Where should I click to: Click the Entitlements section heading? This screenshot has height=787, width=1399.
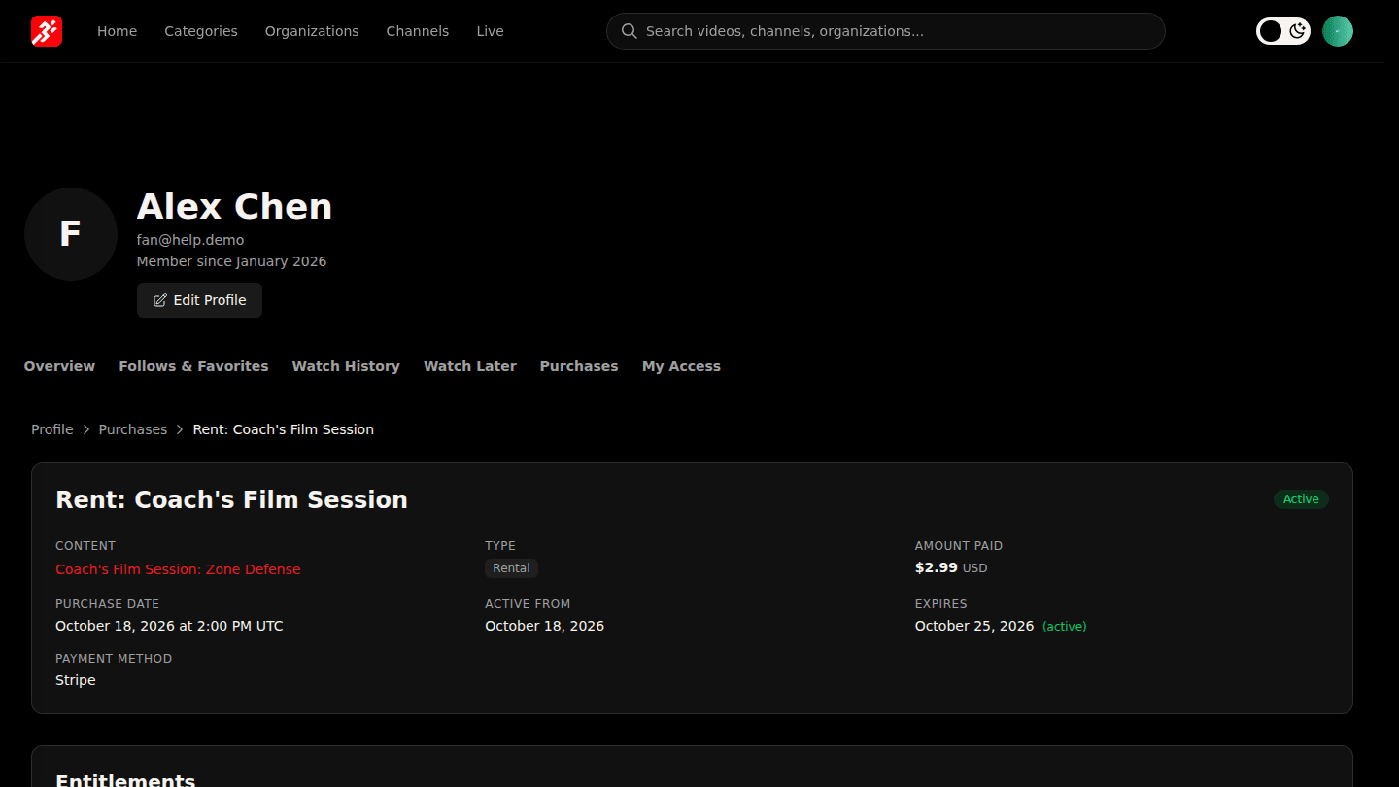tap(125, 779)
